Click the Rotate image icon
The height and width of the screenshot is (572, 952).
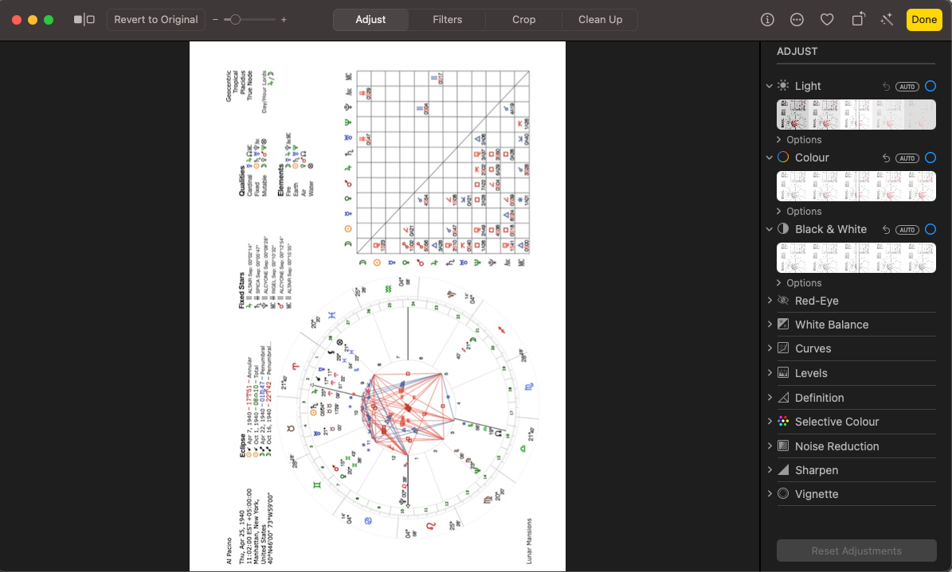click(858, 20)
